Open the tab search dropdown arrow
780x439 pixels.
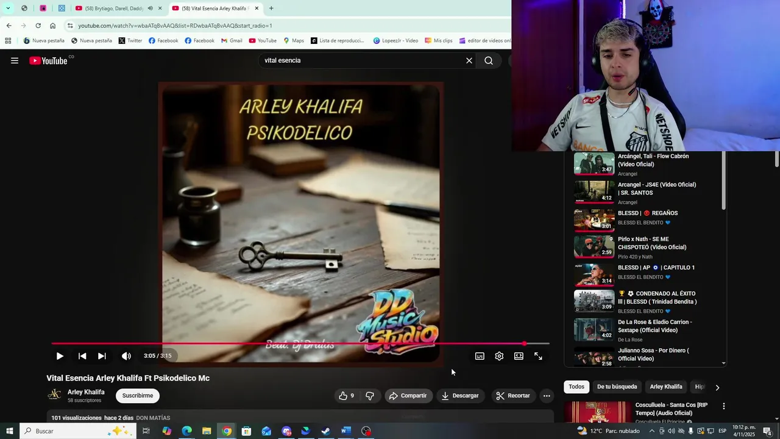pyautogui.click(x=8, y=9)
